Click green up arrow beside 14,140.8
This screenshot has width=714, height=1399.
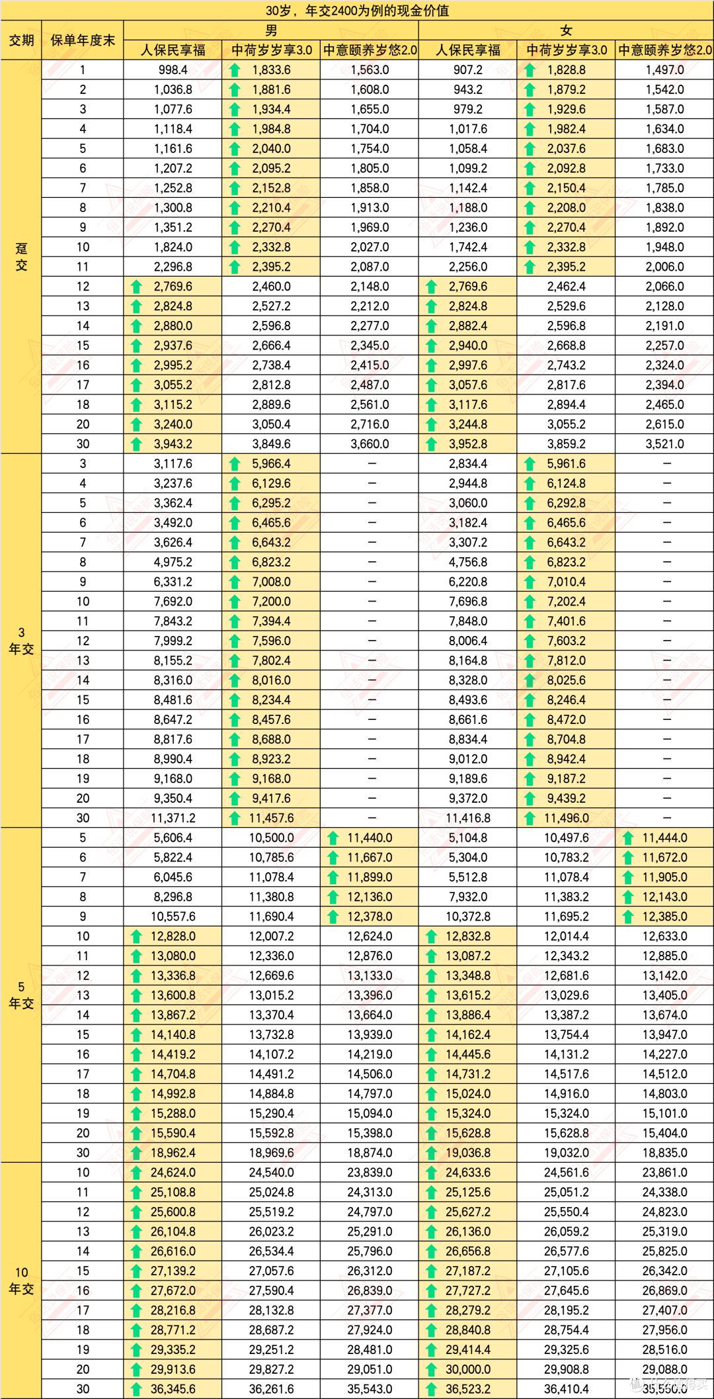click(136, 1035)
